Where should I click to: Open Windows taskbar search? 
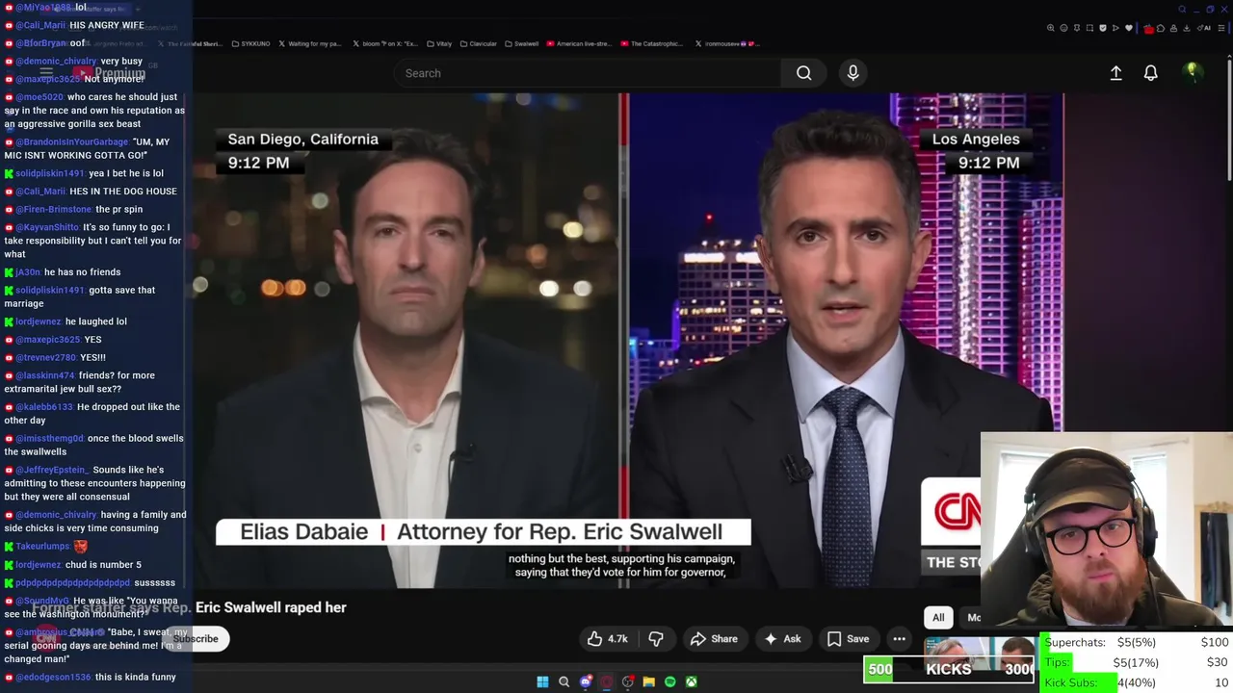[x=564, y=681]
